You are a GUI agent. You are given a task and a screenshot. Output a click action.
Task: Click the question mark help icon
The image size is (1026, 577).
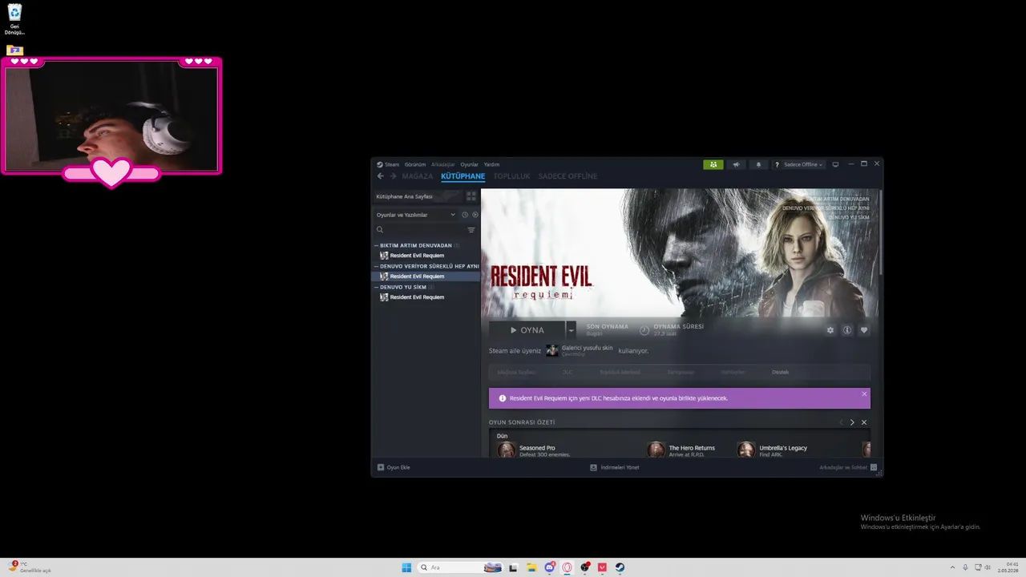777,164
